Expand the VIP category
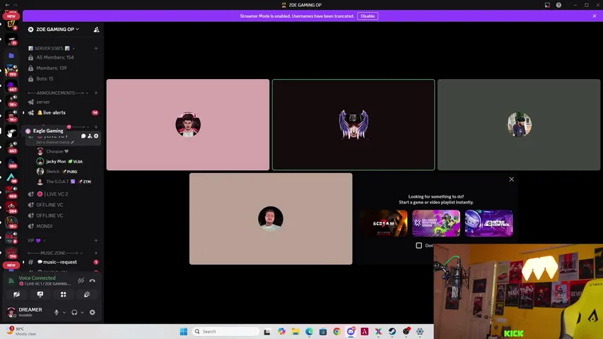 tap(37, 241)
